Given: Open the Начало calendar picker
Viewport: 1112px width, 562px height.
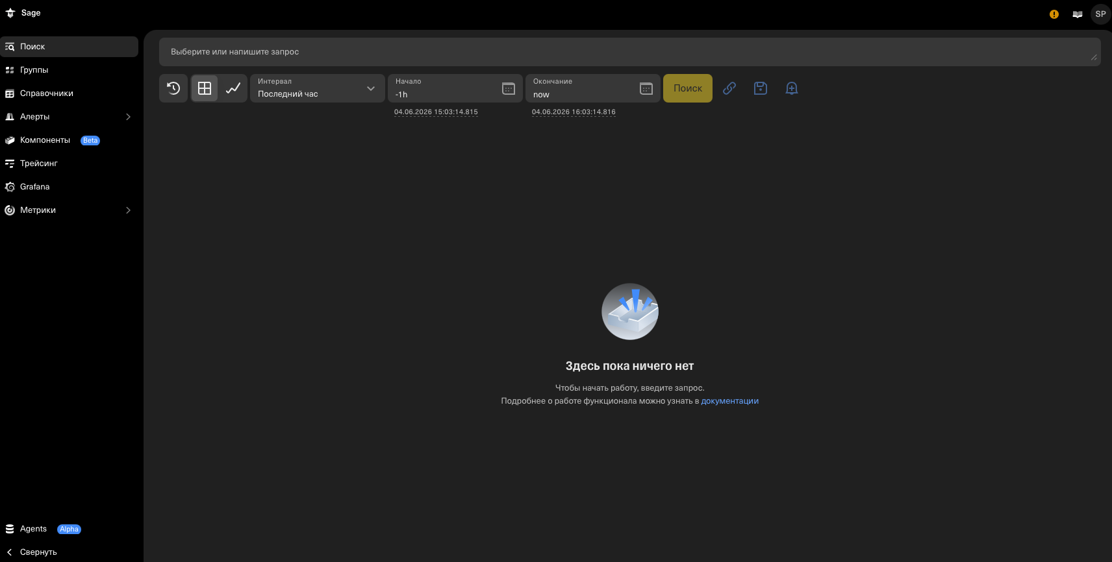Looking at the screenshot, I should click(x=509, y=89).
